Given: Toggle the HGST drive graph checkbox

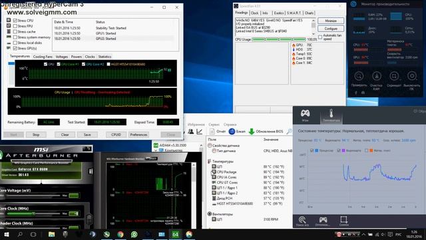Looking at the screenshot, I should pyautogui.click(x=108, y=64).
